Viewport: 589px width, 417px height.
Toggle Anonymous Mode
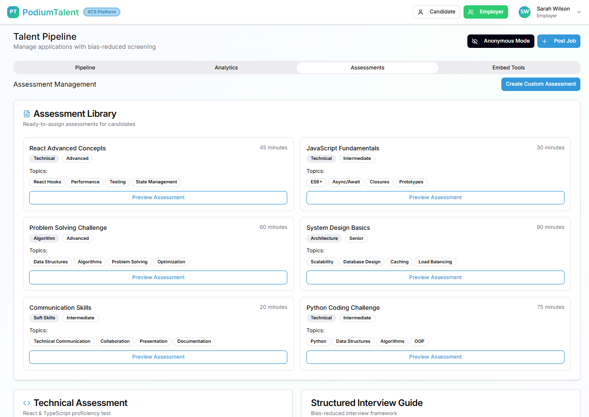(500, 41)
